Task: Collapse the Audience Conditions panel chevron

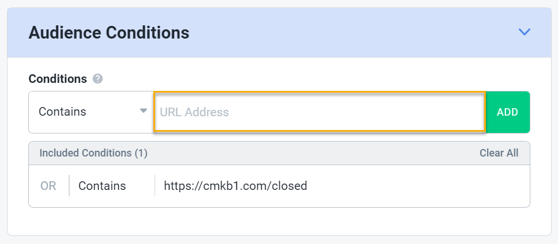Action: (524, 32)
